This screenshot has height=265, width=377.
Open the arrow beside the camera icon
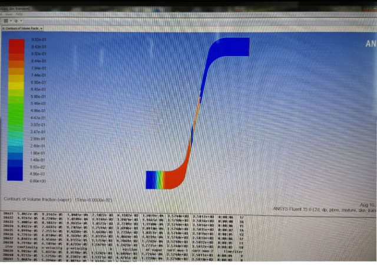coord(22,19)
